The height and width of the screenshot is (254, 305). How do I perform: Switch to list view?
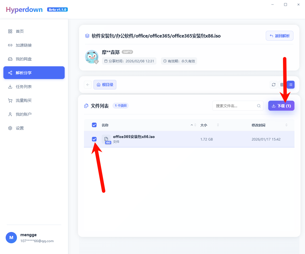coord(291,84)
